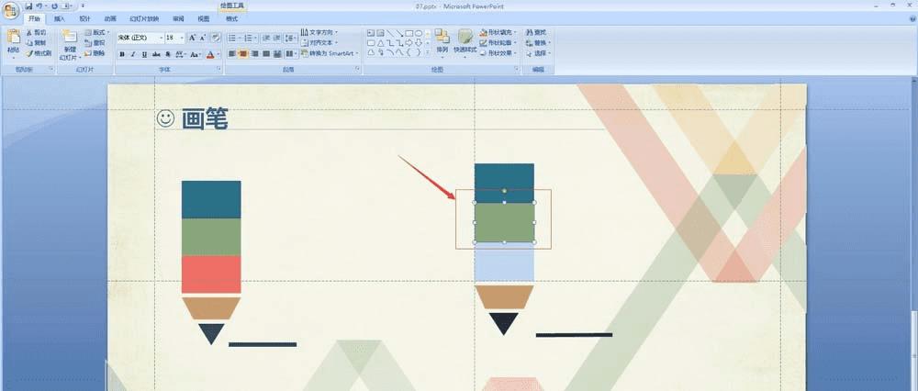Open Help question mark icon
This screenshot has height=391, width=918.
point(912,18)
